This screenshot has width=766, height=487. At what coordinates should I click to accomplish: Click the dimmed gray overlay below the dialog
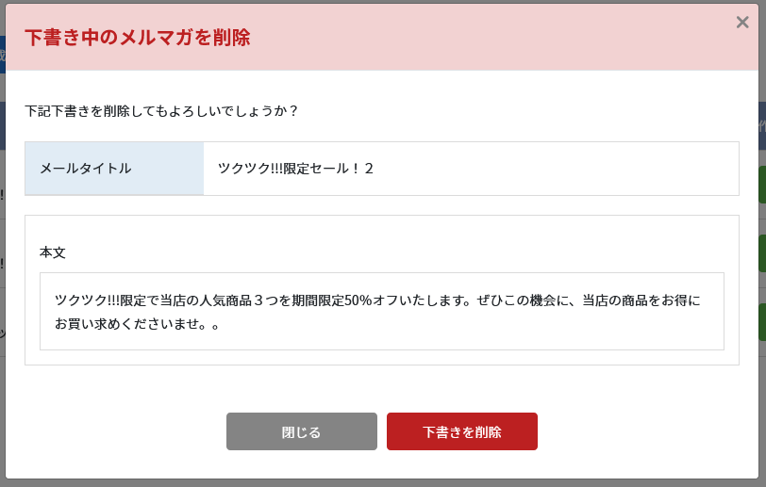click(383, 483)
